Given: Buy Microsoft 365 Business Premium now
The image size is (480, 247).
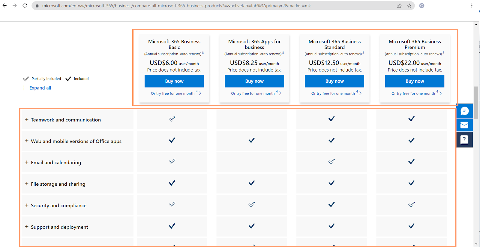Looking at the screenshot, I should coord(415,81).
